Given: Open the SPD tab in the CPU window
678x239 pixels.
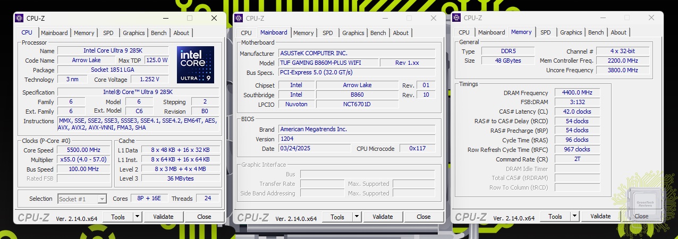Looking at the screenshot, I should tap(108, 33).
